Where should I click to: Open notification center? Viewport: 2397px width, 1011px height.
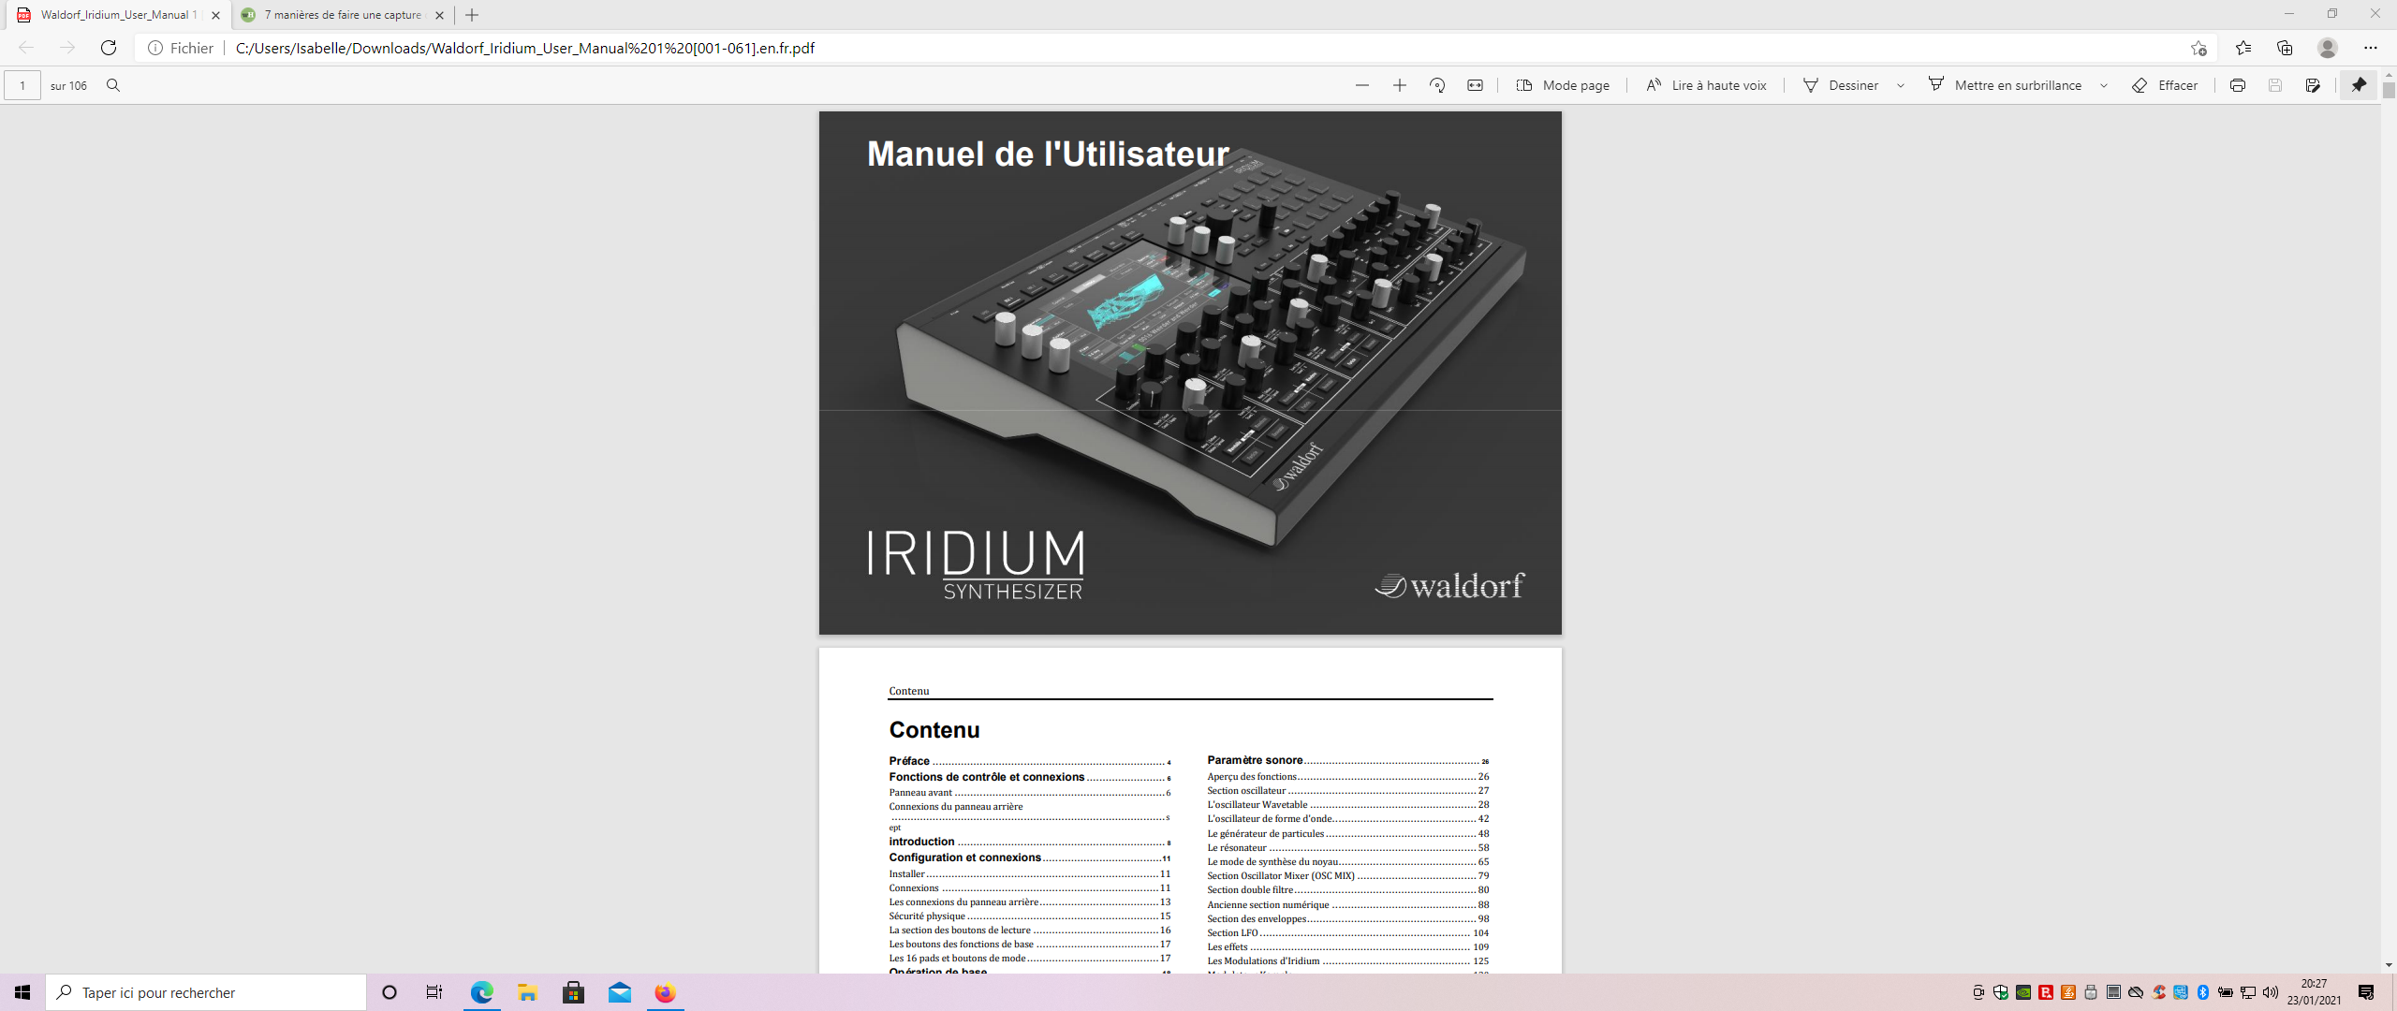pyautogui.click(x=2366, y=992)
